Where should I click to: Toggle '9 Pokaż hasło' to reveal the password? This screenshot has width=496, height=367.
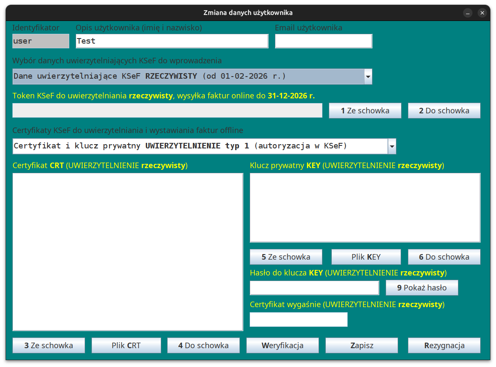[422, 288]
